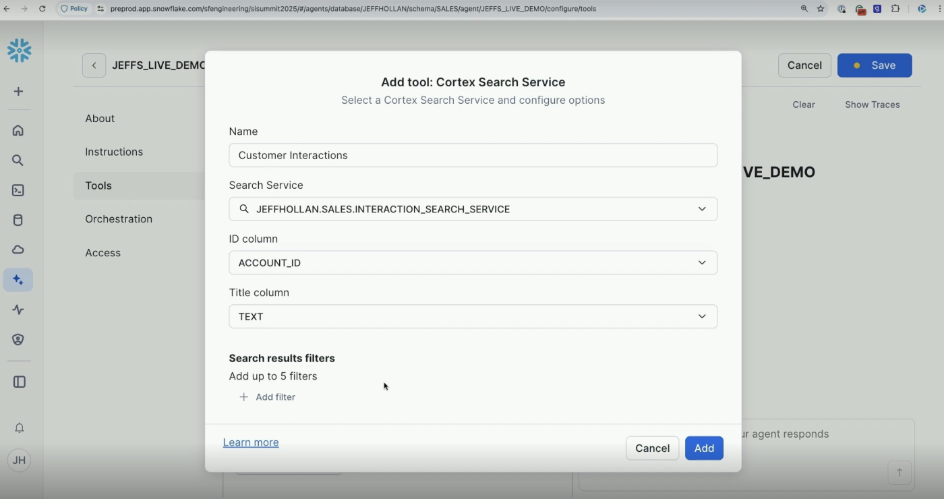Click Clear in the chat panel
The image size is (944, 499).
[804, 105]
